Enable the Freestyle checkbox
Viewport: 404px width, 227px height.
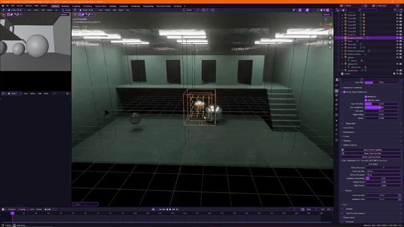[344, 221]
